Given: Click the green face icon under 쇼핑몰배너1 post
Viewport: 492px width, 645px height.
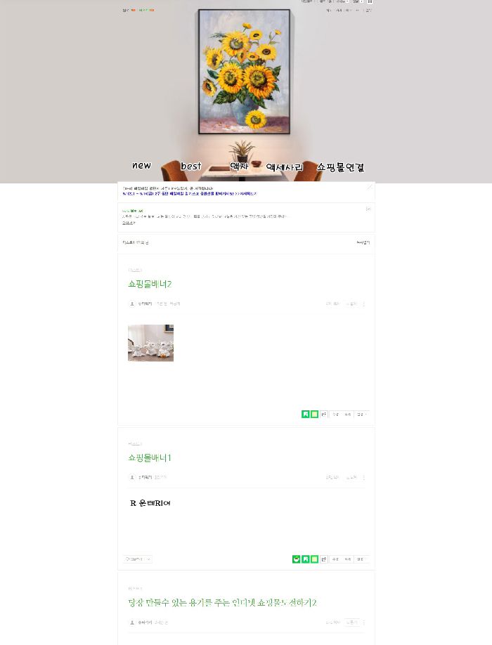Looking at the screenshot, I should coord(296,559).
